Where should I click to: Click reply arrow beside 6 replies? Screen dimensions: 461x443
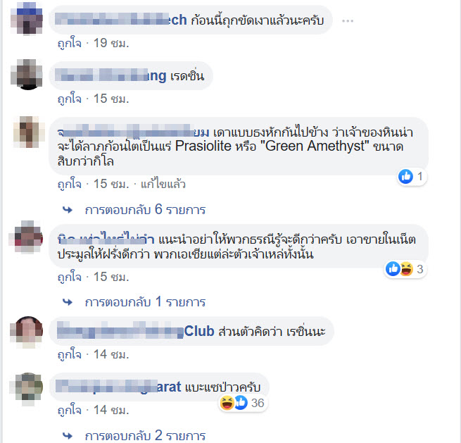(68, 210)
